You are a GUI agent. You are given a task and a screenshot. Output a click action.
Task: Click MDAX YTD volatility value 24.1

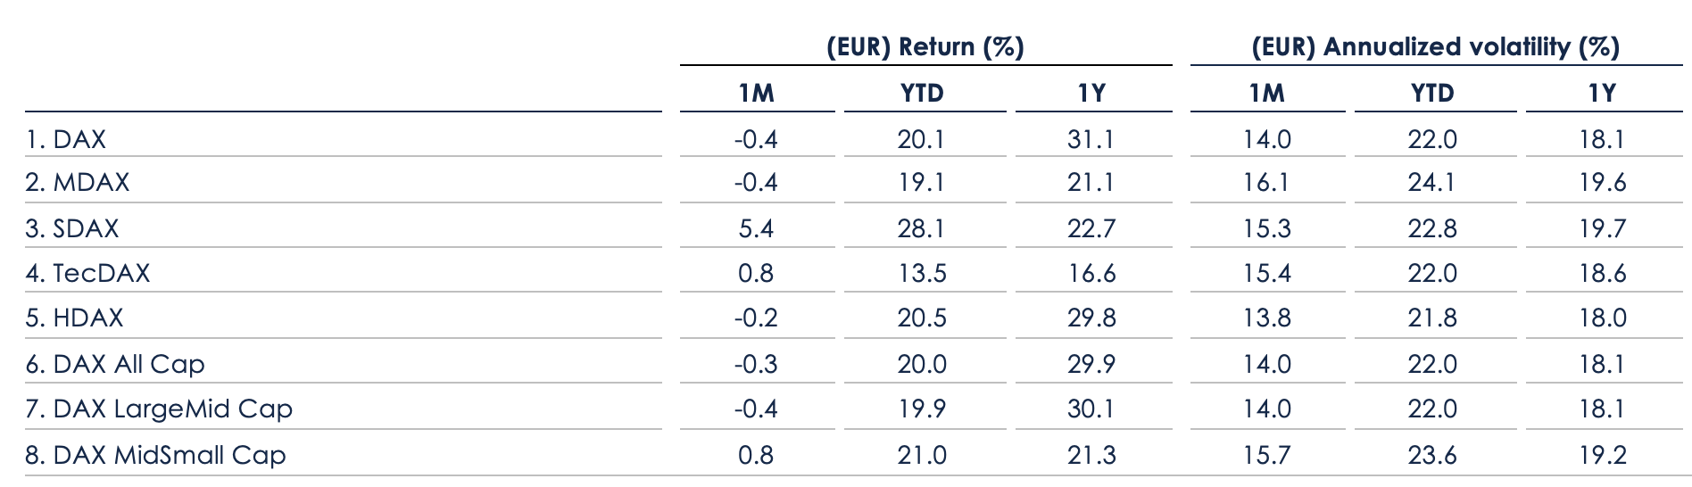(x=1432, y=183)
